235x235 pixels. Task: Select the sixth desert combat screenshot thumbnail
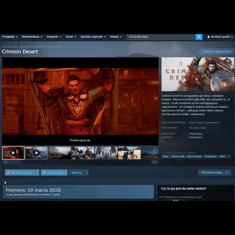click(x=129, y=153)
